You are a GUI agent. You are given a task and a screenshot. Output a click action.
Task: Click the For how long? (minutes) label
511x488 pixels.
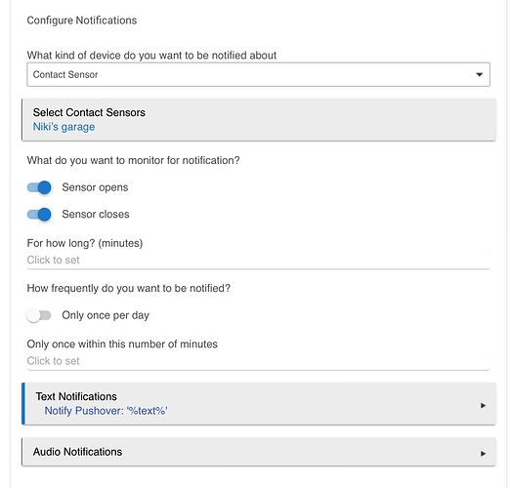click(x=85, y=243)
